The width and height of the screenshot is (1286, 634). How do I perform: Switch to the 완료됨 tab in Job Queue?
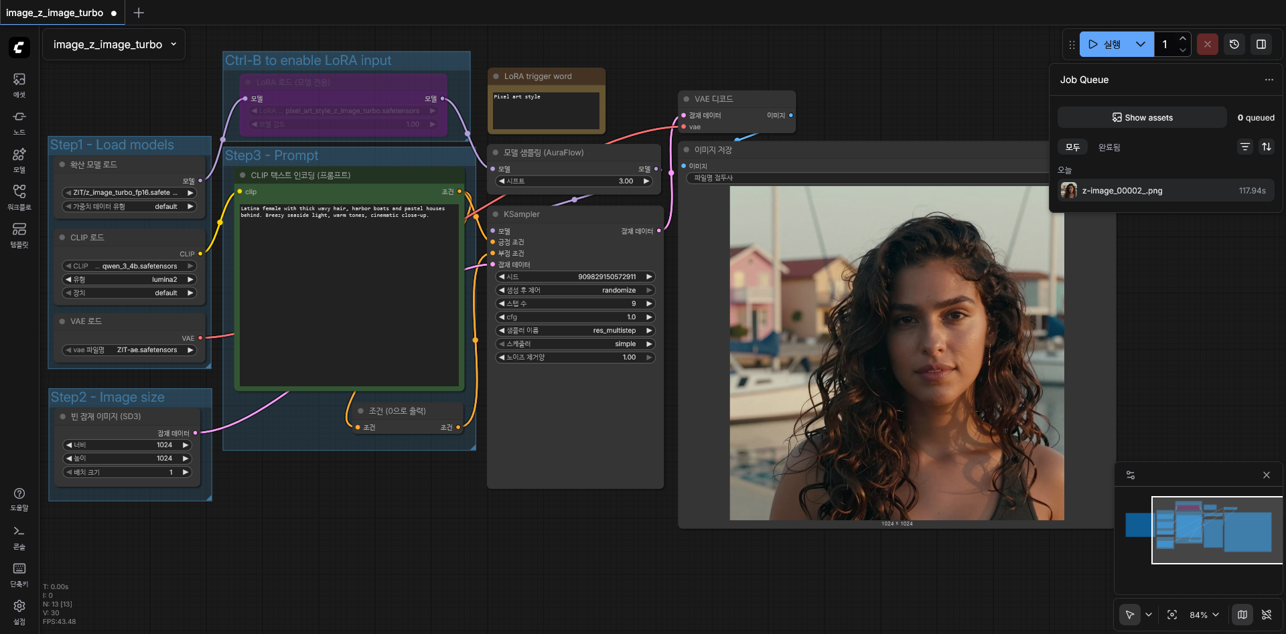(x=1109, y=147)
